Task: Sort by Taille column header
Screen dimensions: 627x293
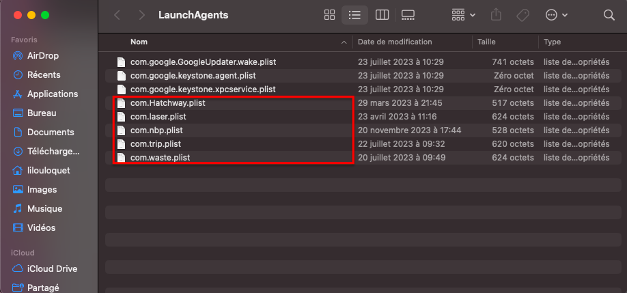Action: coord(486,42)
